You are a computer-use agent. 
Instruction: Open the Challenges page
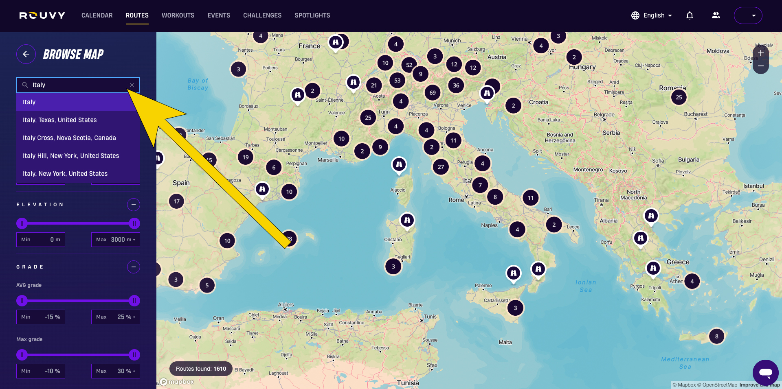coord(262,15)
